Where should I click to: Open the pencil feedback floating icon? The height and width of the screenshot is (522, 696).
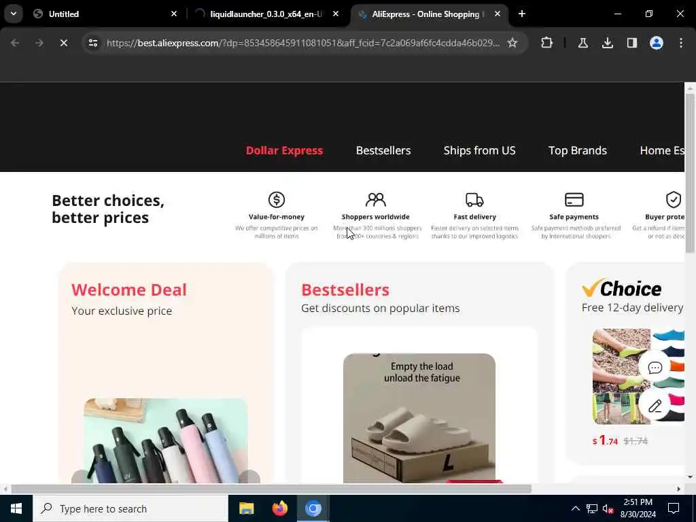[655, 406]
